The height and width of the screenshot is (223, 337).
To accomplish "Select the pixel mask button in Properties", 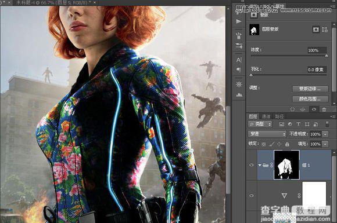I will pyautogui.click(x=316, y=30).
